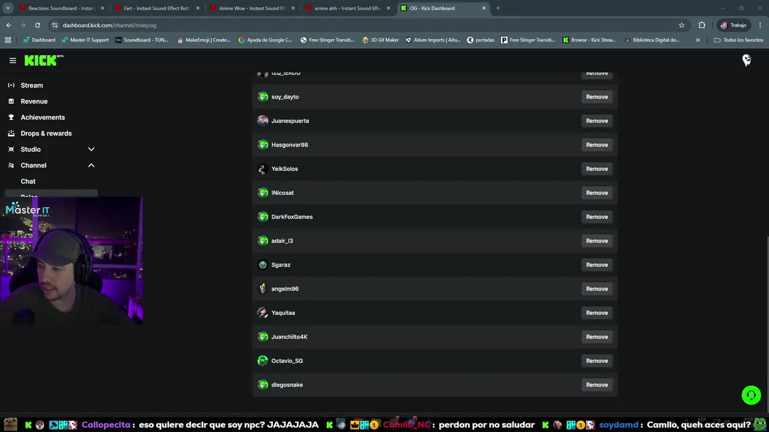The image size is (769, 432).
Task: Open the Chrome apps grid icon
Action: pos(8,40)
